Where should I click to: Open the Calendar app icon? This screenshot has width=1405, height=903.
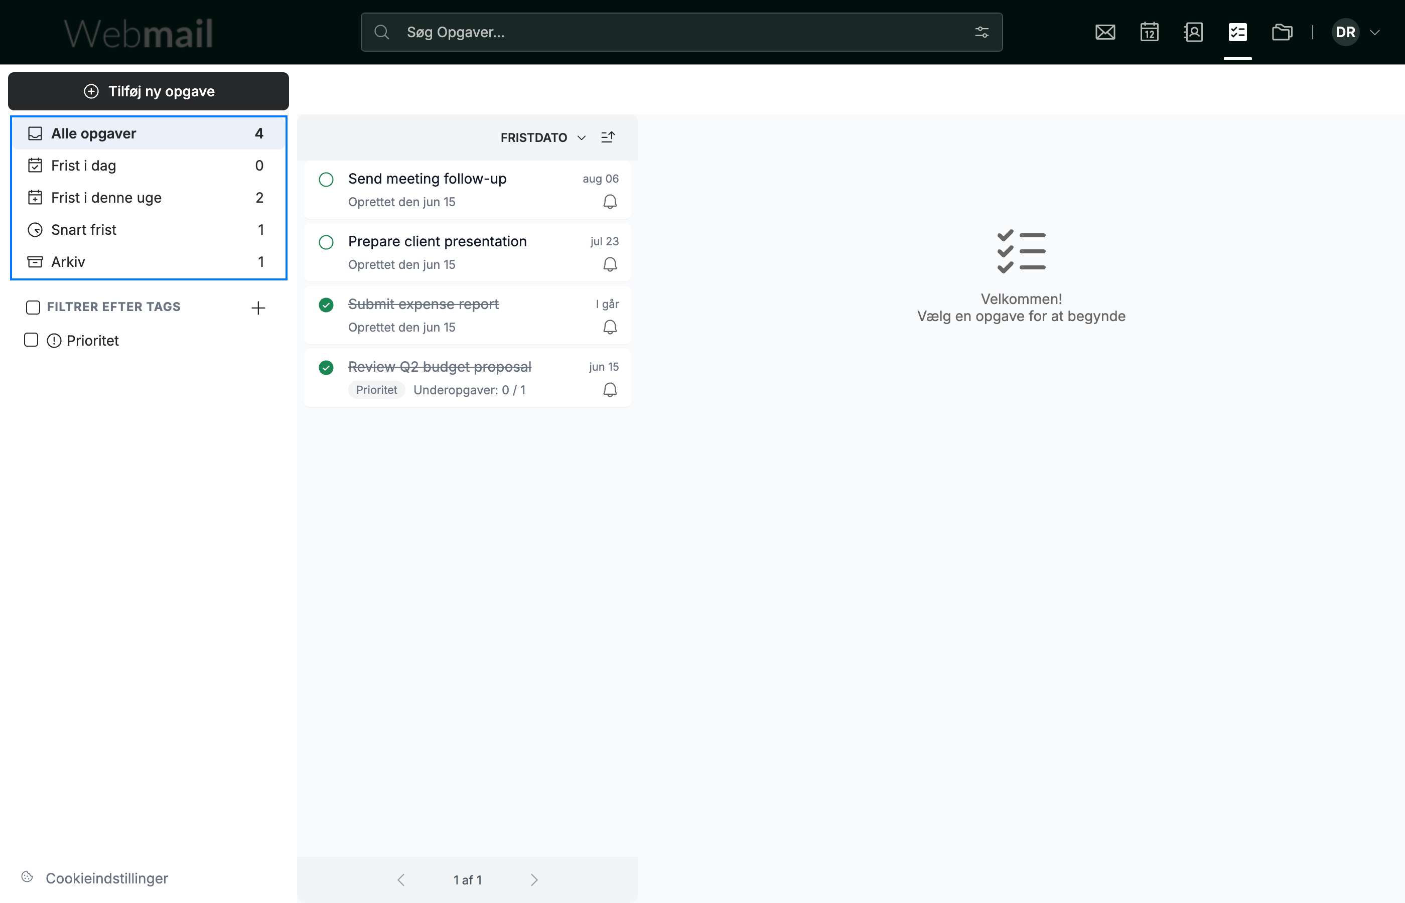click(1149, 32)
